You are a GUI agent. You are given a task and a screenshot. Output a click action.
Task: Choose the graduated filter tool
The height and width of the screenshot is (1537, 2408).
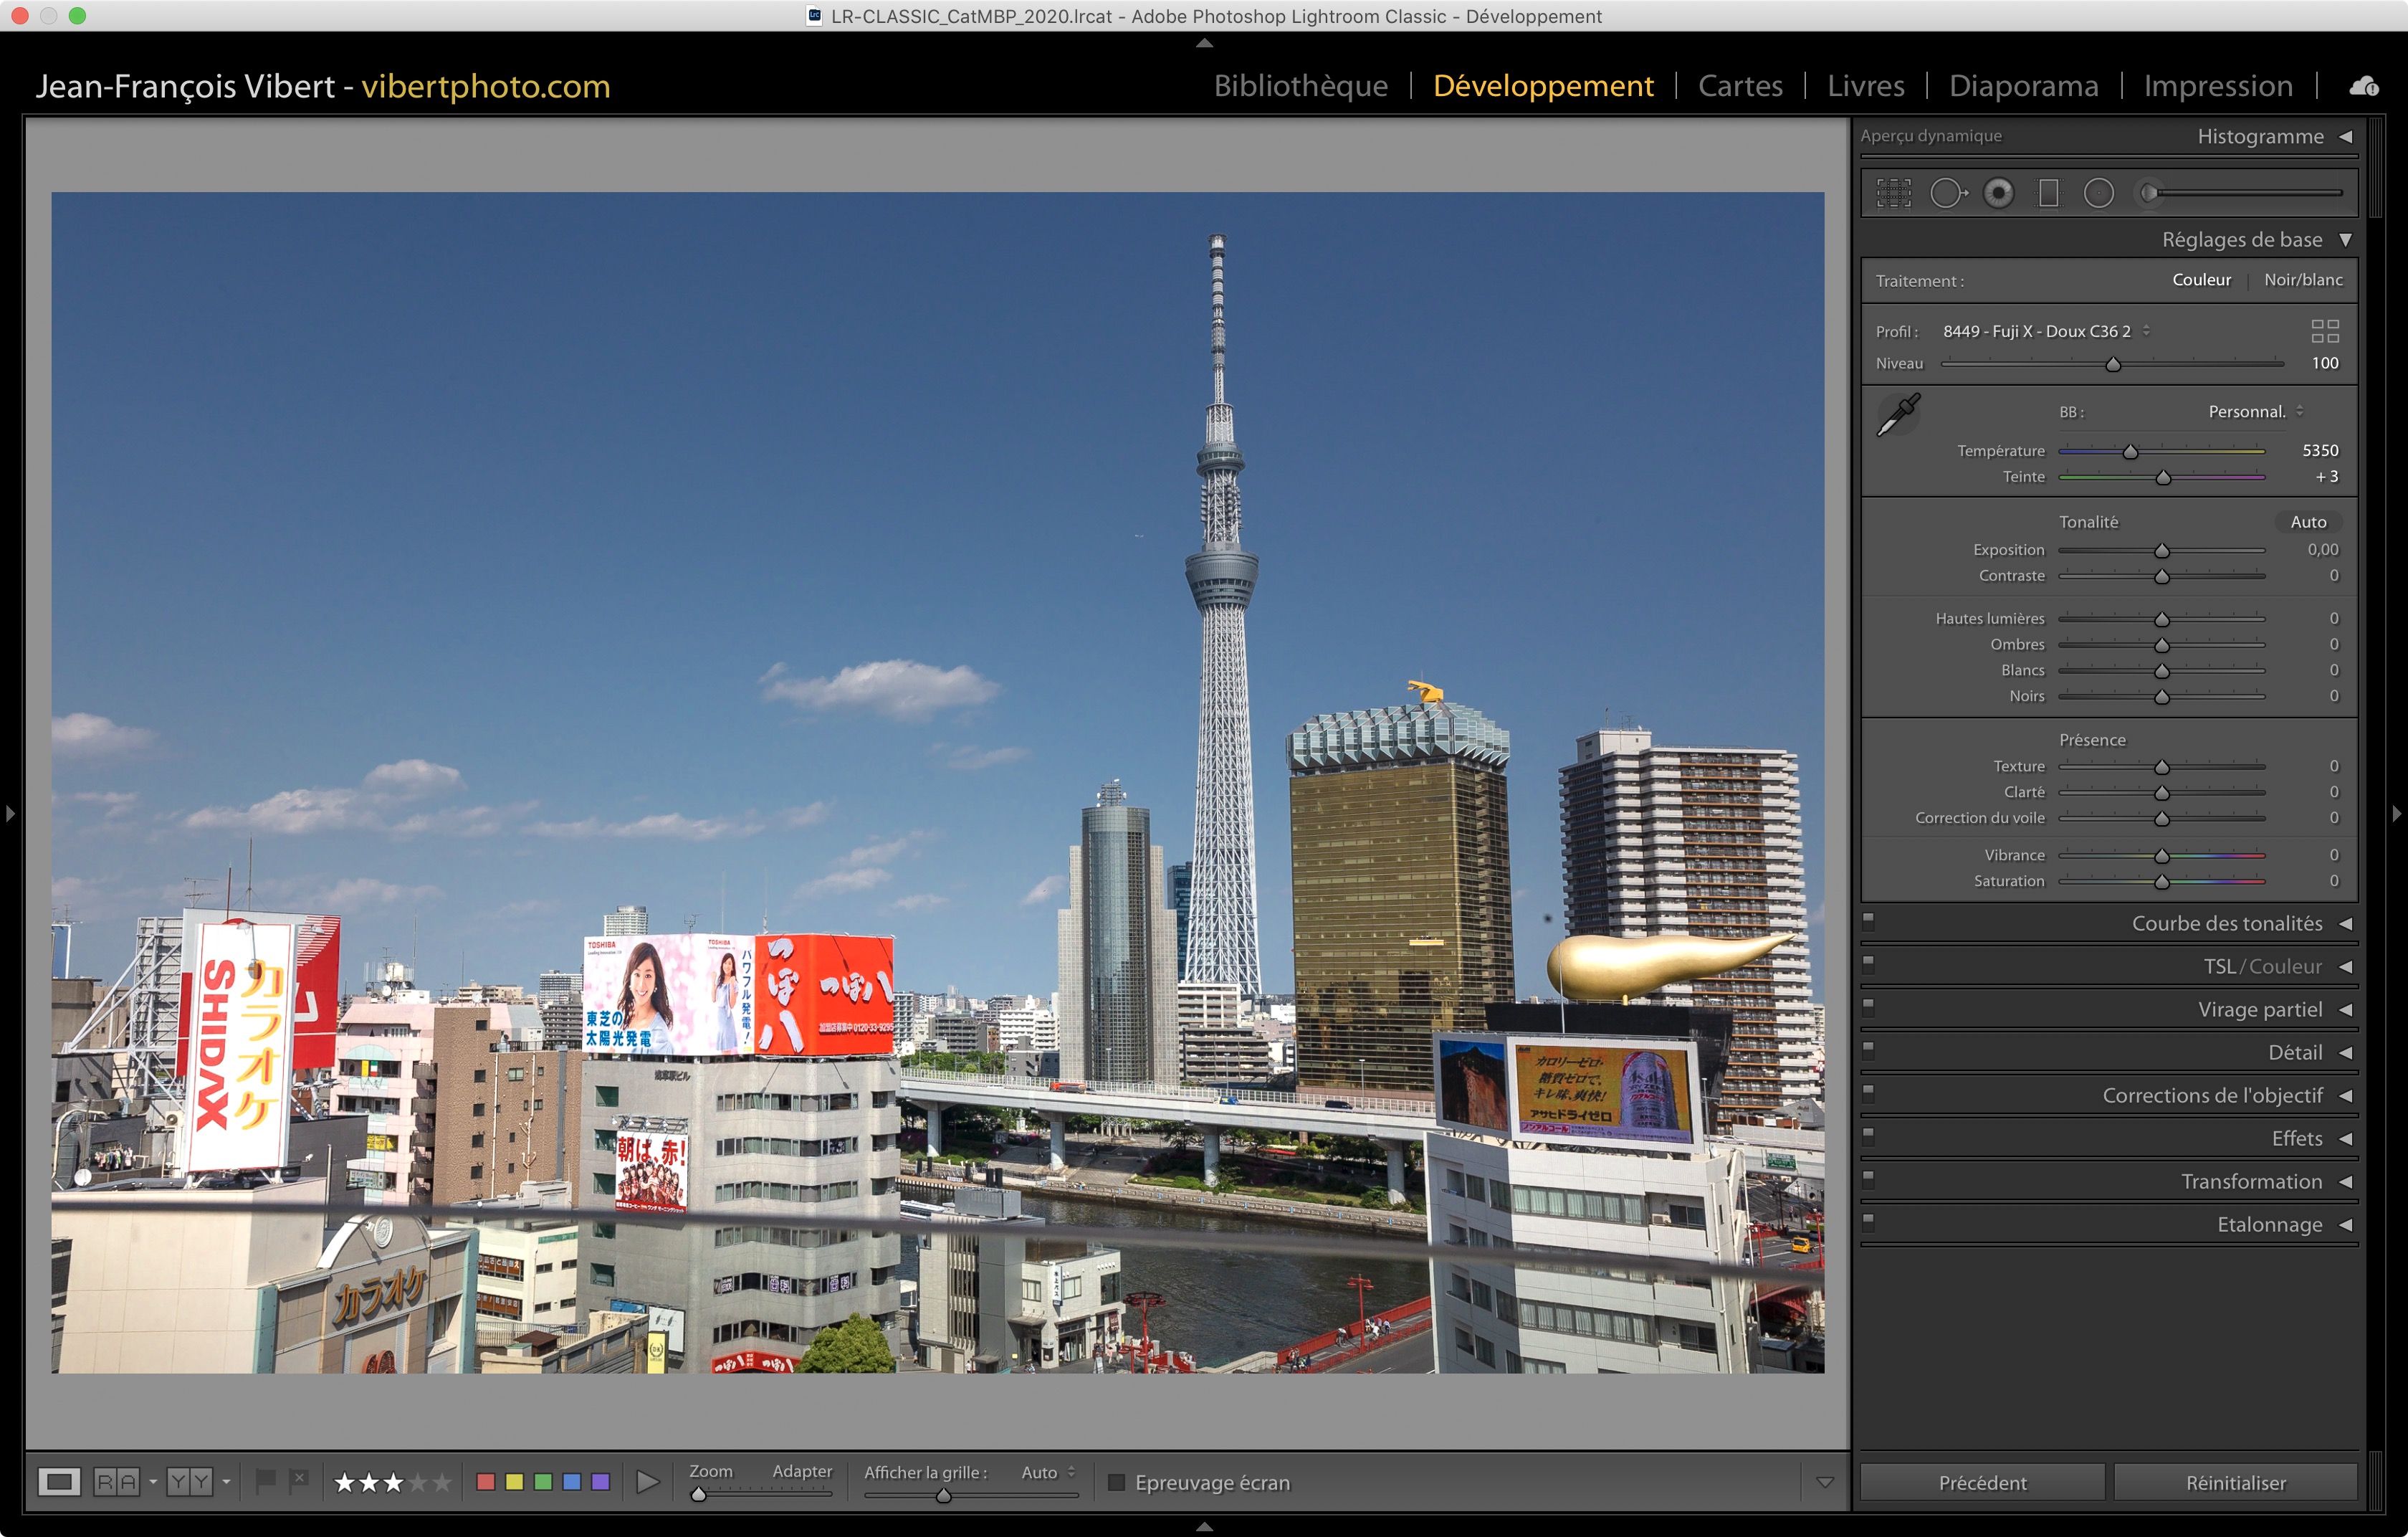(2048, 193)
